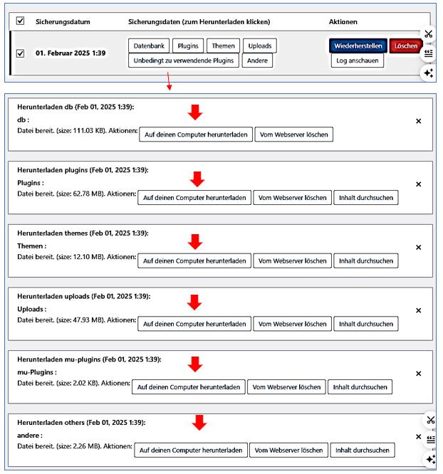Open the backup log via Log anschauen
Viewport: 443px width, 474px height.
pyautogui.click(x=358, y=61)
